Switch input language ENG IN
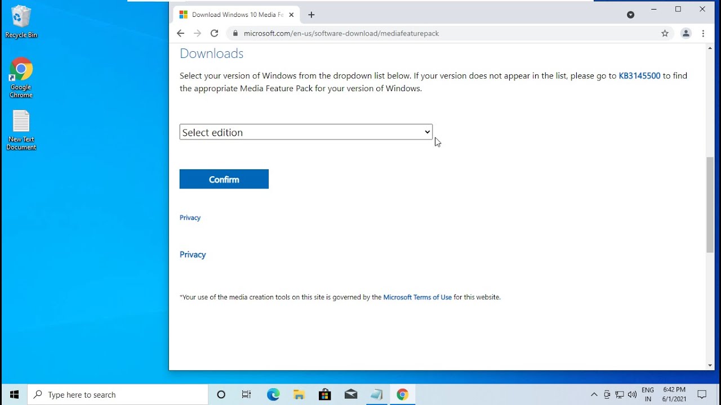721x405 pixels. coord(648,395)
